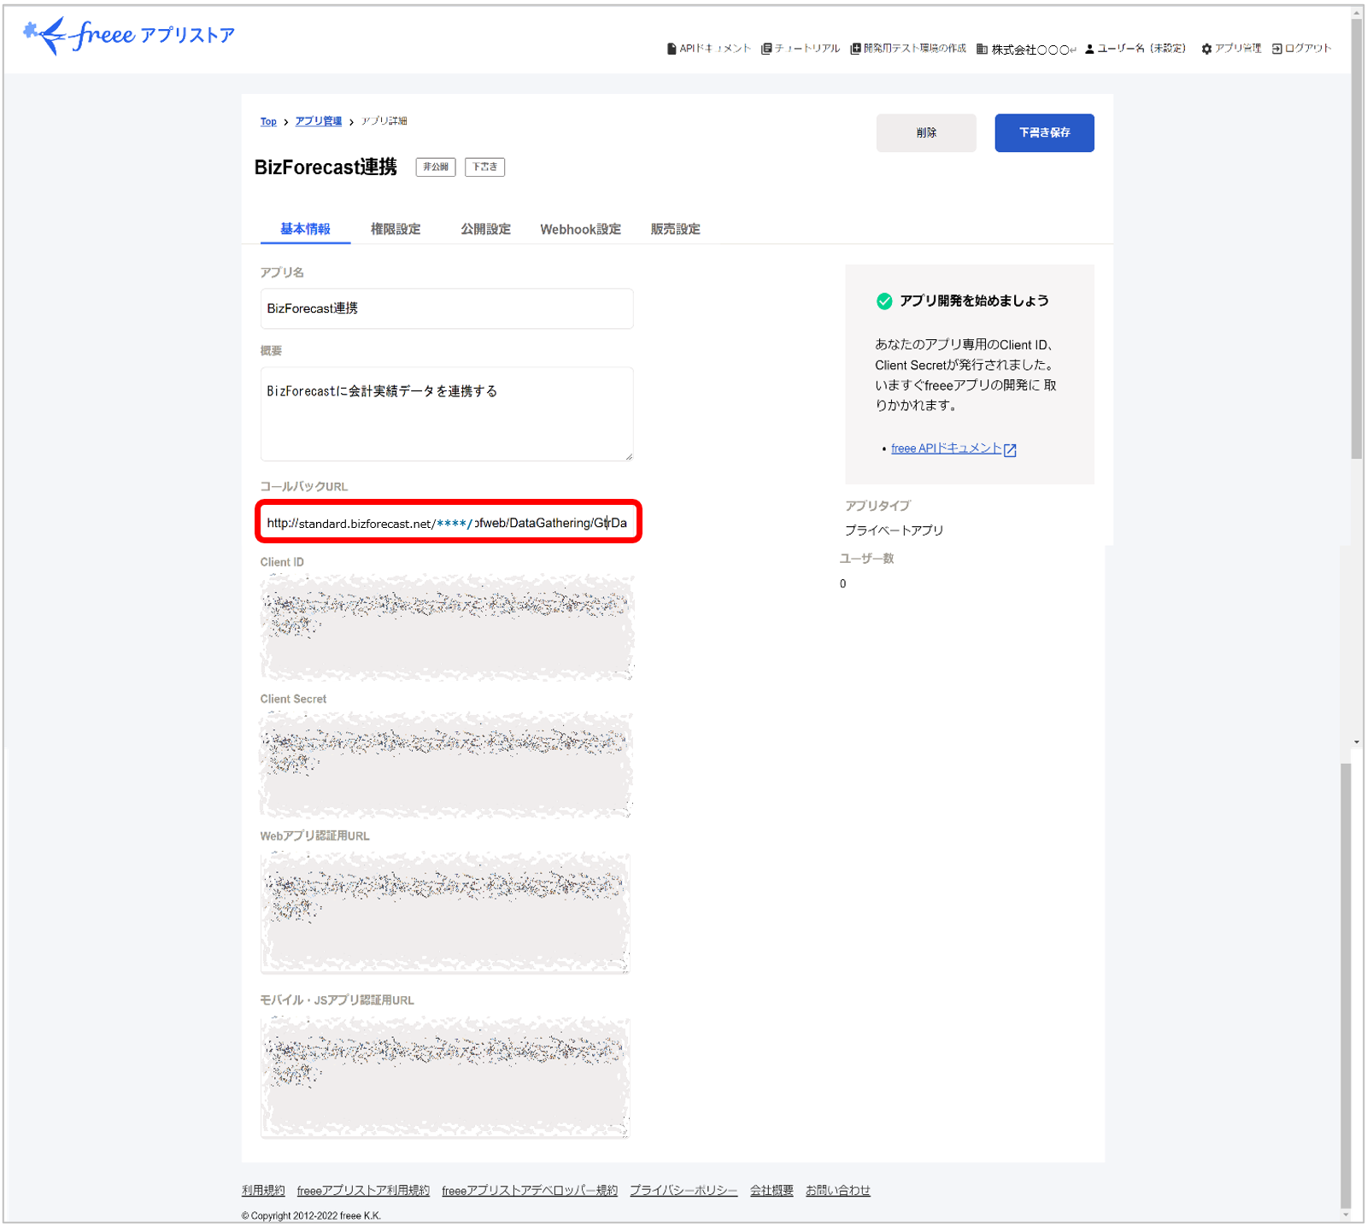Screen dimensions: 1367x1225
Task: Open the お問い合わせ footer link
Action: point(838,1190)
